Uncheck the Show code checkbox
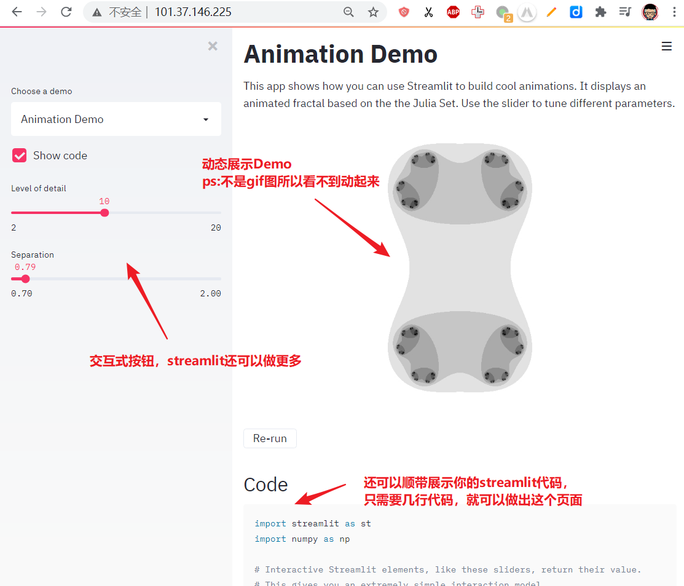This screenshot has width=684, height=586. click(20, 156)
